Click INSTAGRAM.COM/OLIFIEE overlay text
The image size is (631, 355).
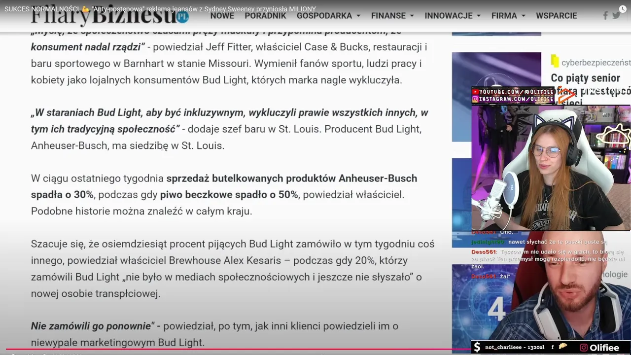[516, 99]
